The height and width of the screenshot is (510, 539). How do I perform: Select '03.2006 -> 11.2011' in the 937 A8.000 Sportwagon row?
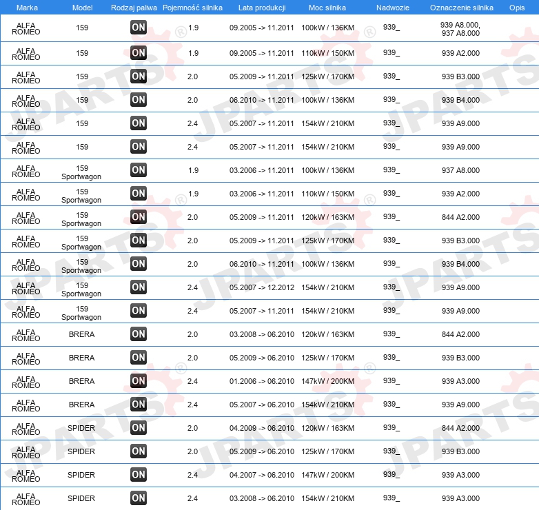[262, 170]
